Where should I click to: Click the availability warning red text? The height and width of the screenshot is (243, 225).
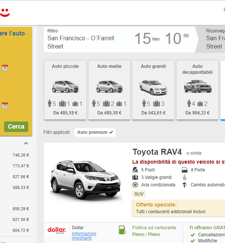[x=179, y=162]
